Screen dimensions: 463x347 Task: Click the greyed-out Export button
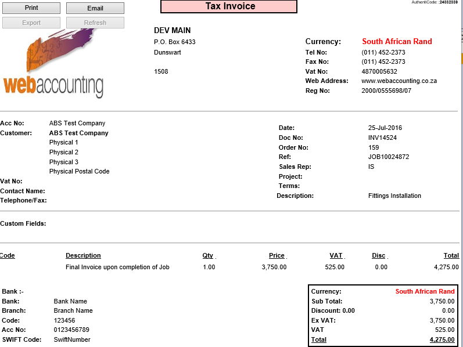(x=31, y=23)
